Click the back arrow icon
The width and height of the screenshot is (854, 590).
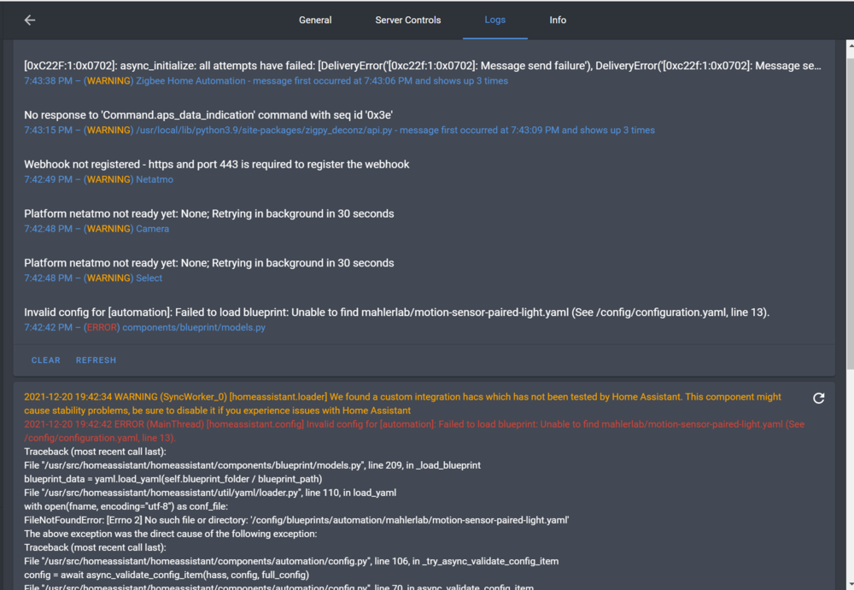tap(30, 20)
